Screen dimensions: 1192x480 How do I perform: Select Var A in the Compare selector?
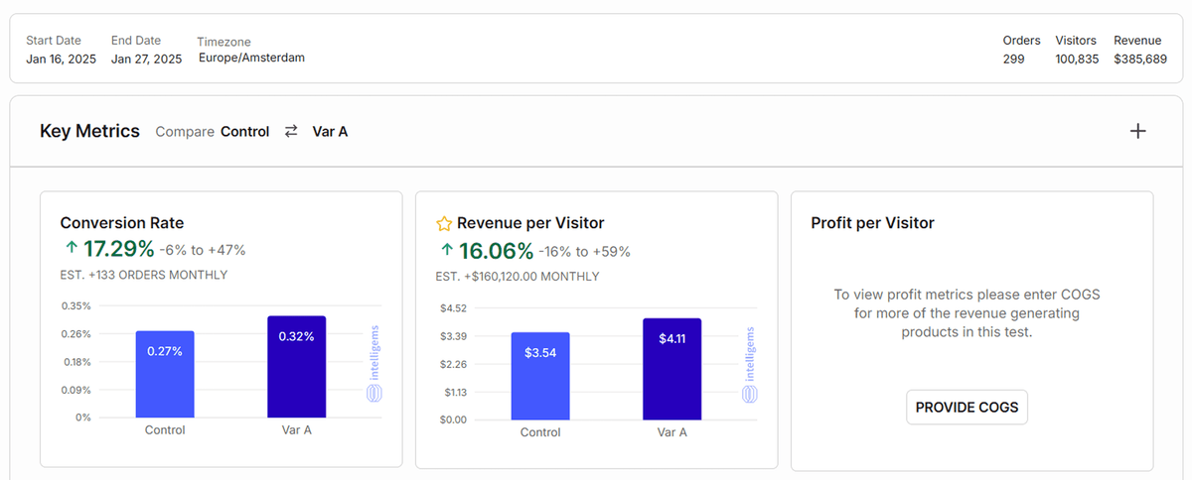[x=330, y=131]
